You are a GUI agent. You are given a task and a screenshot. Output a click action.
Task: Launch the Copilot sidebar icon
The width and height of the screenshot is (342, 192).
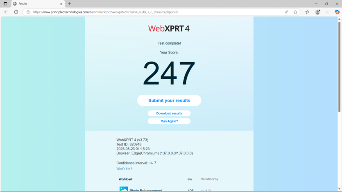pos(337,12)
